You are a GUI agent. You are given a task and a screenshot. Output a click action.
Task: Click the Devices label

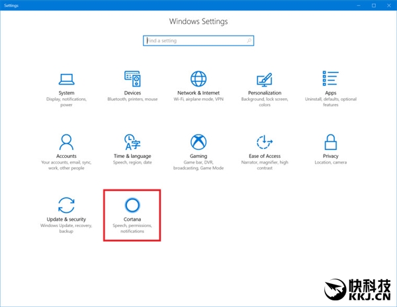click(x=132, y=93)
